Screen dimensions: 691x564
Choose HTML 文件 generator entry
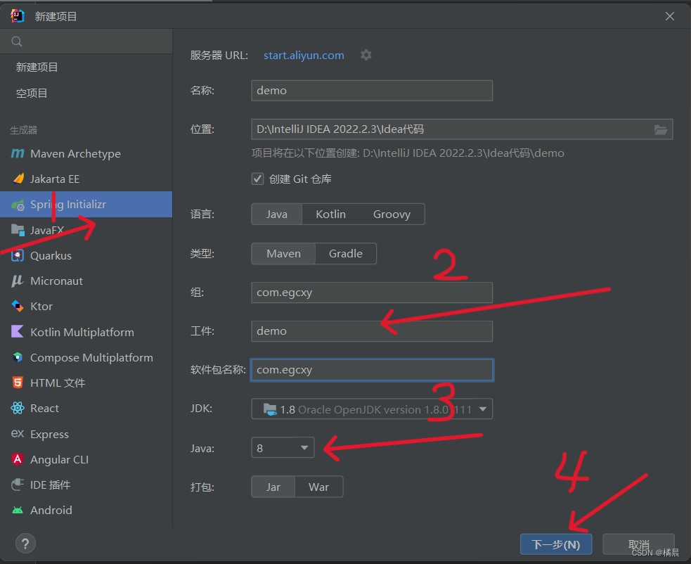click(x=86, y=383)
